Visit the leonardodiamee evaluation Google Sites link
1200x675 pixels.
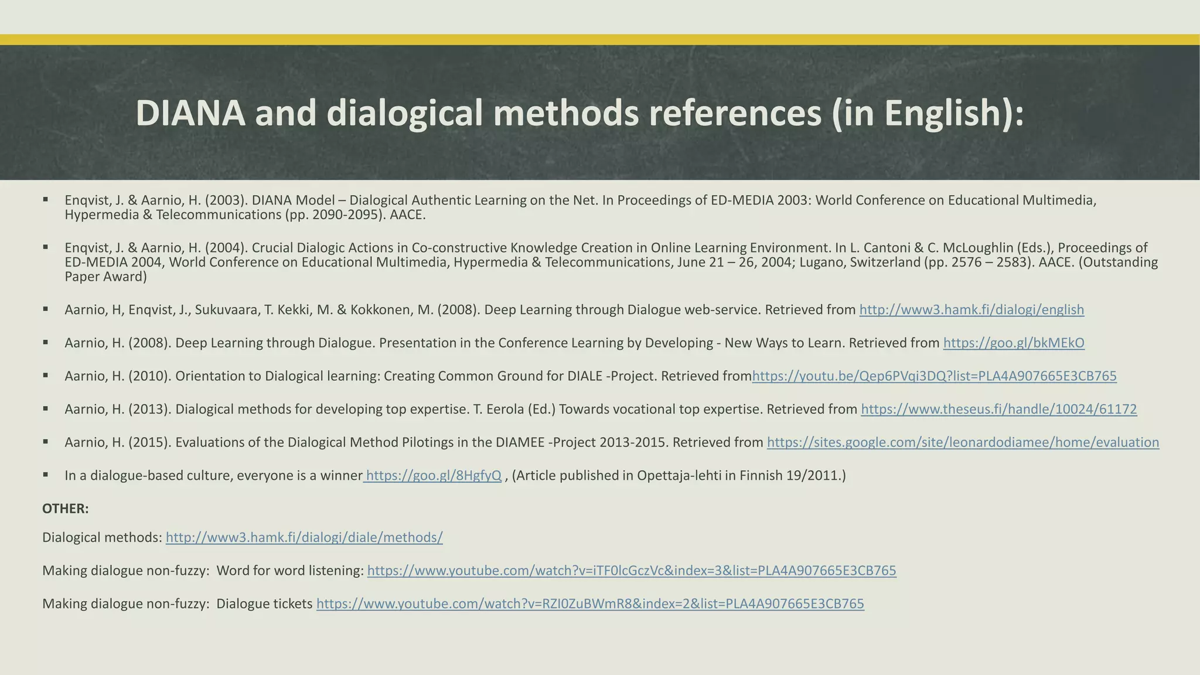(962, 442)
